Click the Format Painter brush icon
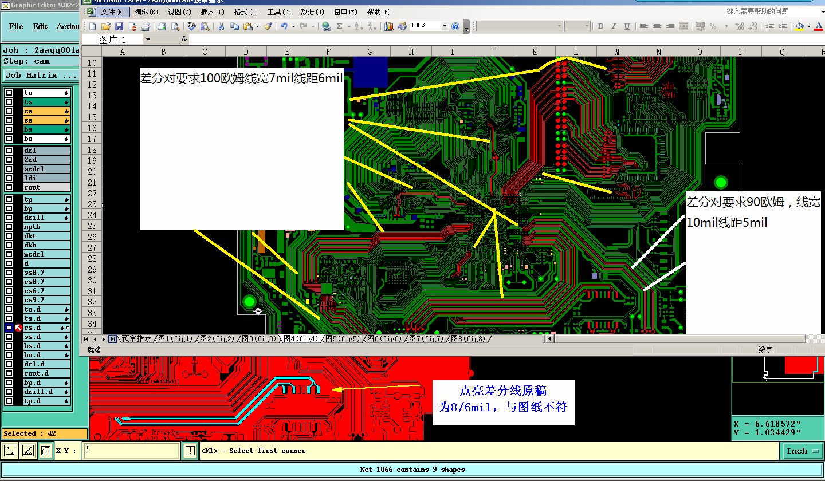The height and width of the screenshot is (481, 825). (x=268, y=26)
